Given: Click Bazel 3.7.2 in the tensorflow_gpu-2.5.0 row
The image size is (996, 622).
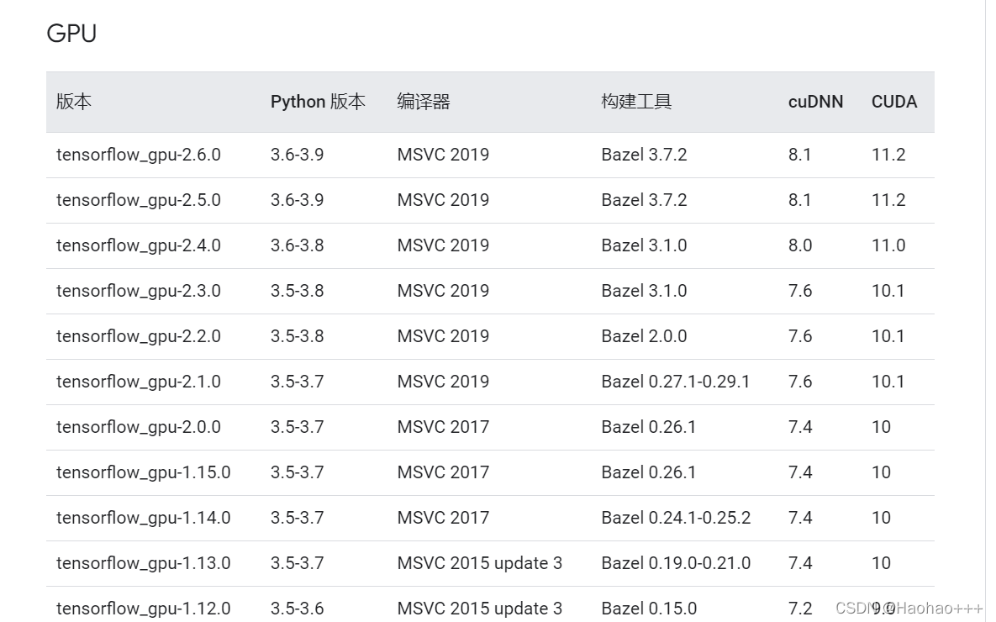Looking at the screenshot, I should 644,200.
